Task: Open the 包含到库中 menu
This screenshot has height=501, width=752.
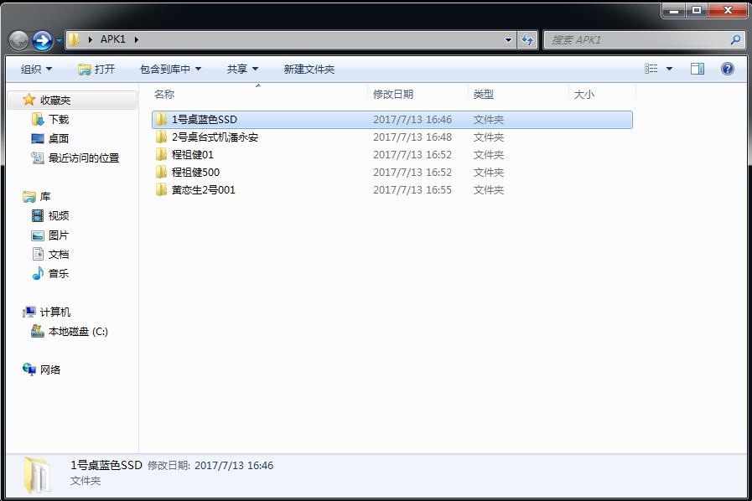Action: [x=170, y=70]
